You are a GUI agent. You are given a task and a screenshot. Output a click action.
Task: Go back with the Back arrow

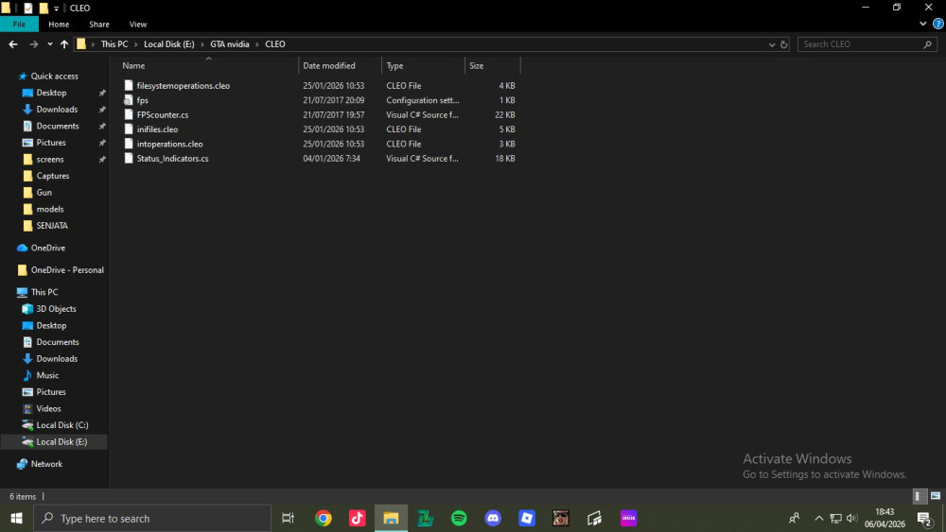pos(13,44)
